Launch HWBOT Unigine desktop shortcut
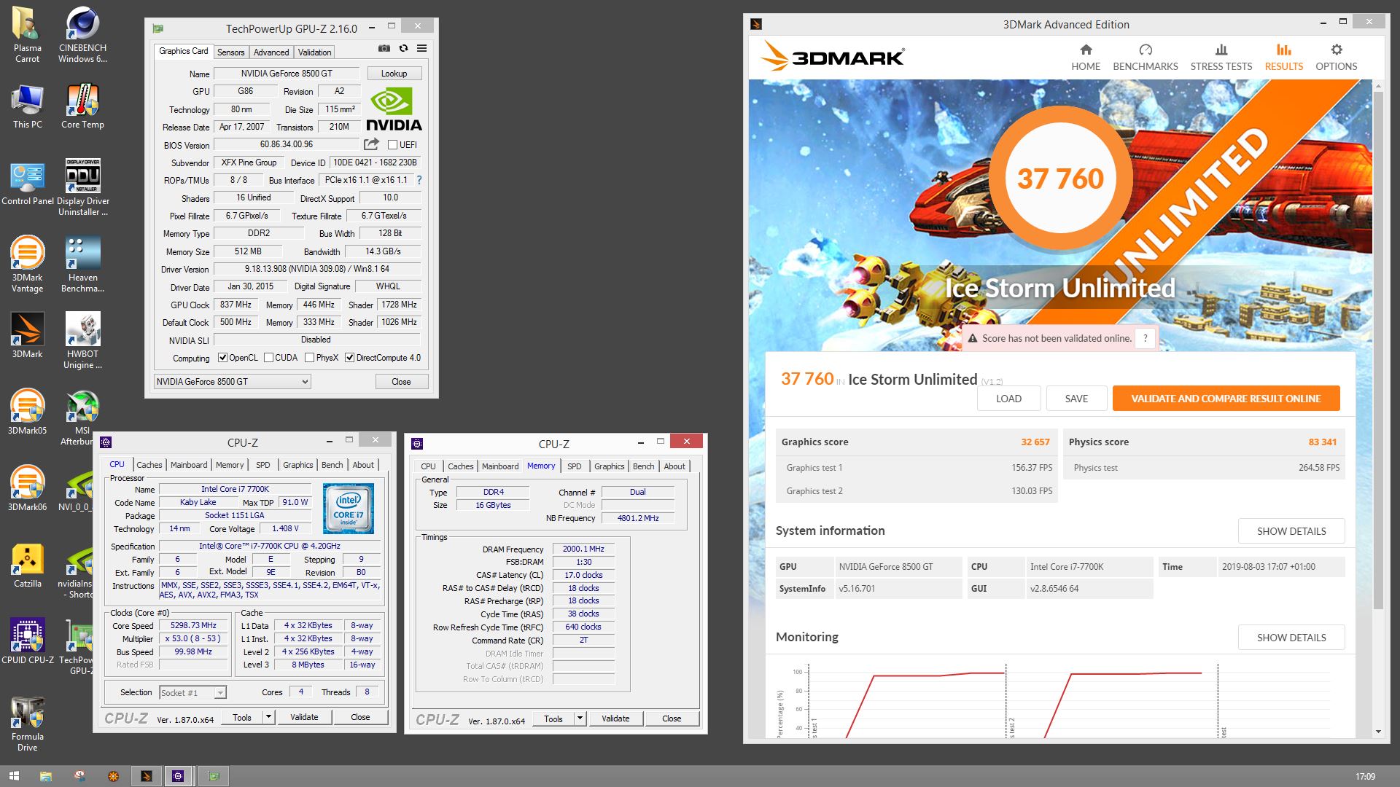 tap(82, 340)
